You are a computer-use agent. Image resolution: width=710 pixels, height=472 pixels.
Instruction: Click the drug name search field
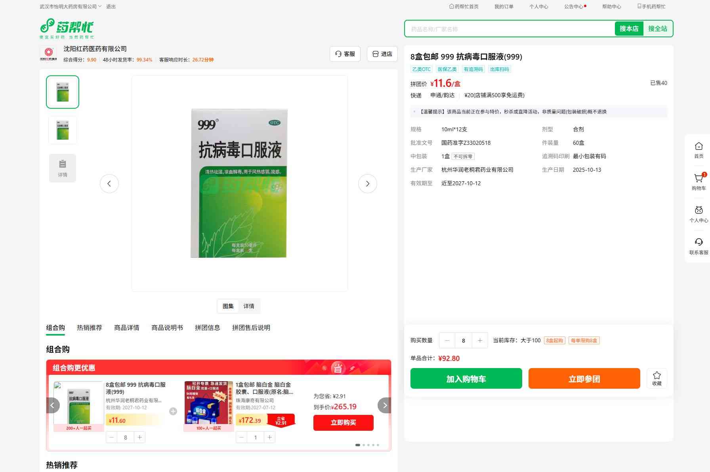click(509, 29)
